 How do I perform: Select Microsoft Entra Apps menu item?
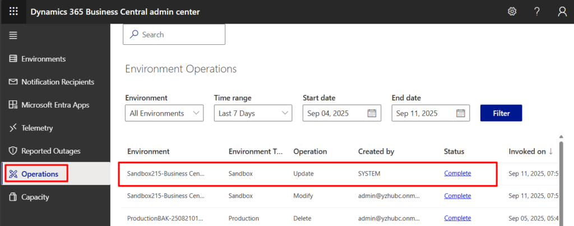(55, 105)
